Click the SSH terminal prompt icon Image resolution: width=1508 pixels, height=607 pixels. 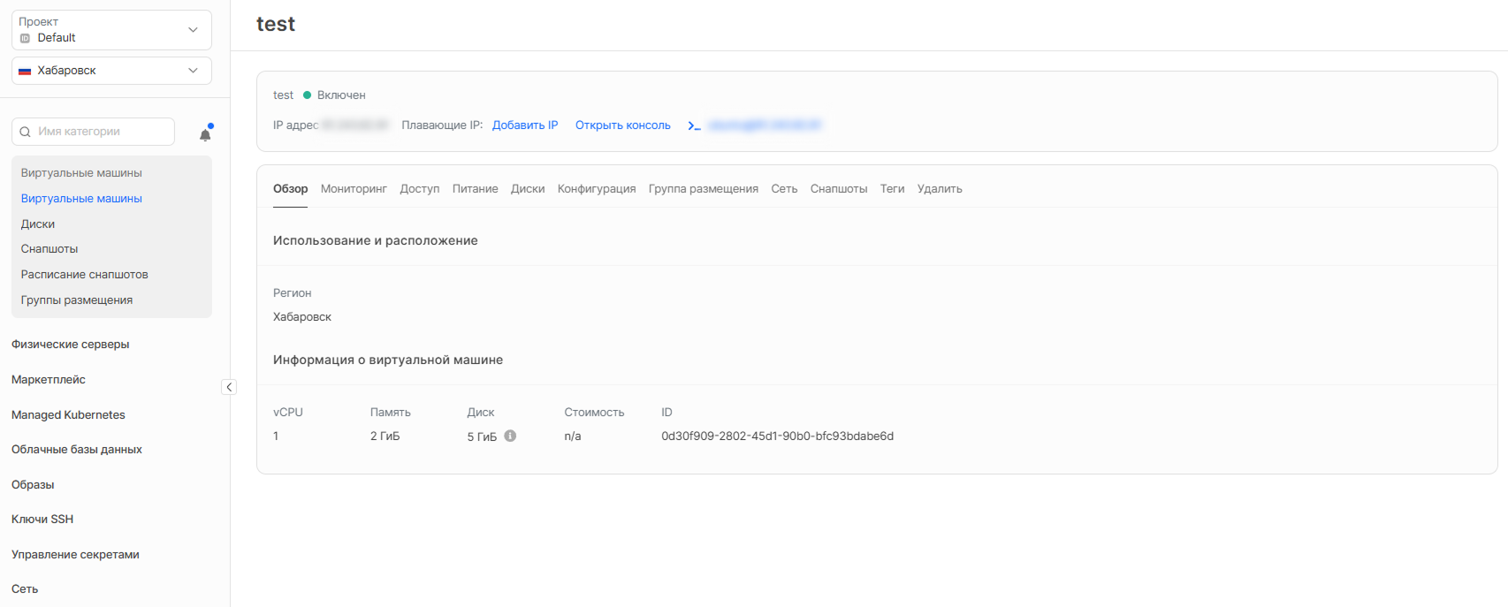tap(694, 125)
